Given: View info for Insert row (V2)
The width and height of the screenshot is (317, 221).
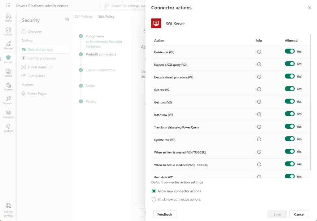Looking at the screenshot, I should point(259,114).
